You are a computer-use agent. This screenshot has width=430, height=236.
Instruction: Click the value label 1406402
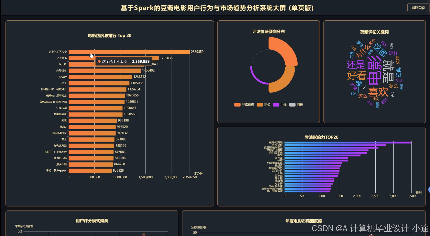[x=148, y=70]
